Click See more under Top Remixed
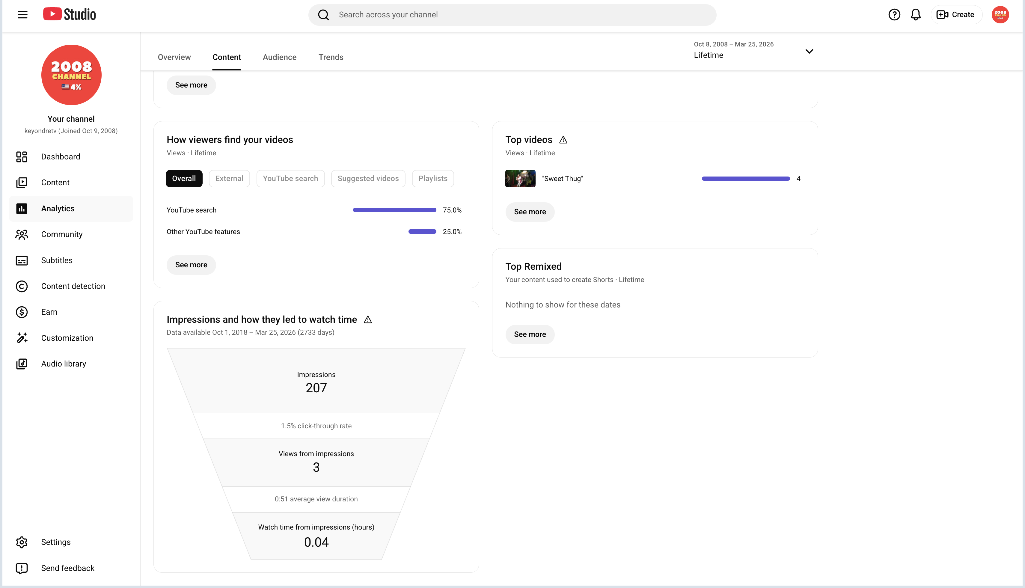The image size is (1025, 588). pos(530,334)
